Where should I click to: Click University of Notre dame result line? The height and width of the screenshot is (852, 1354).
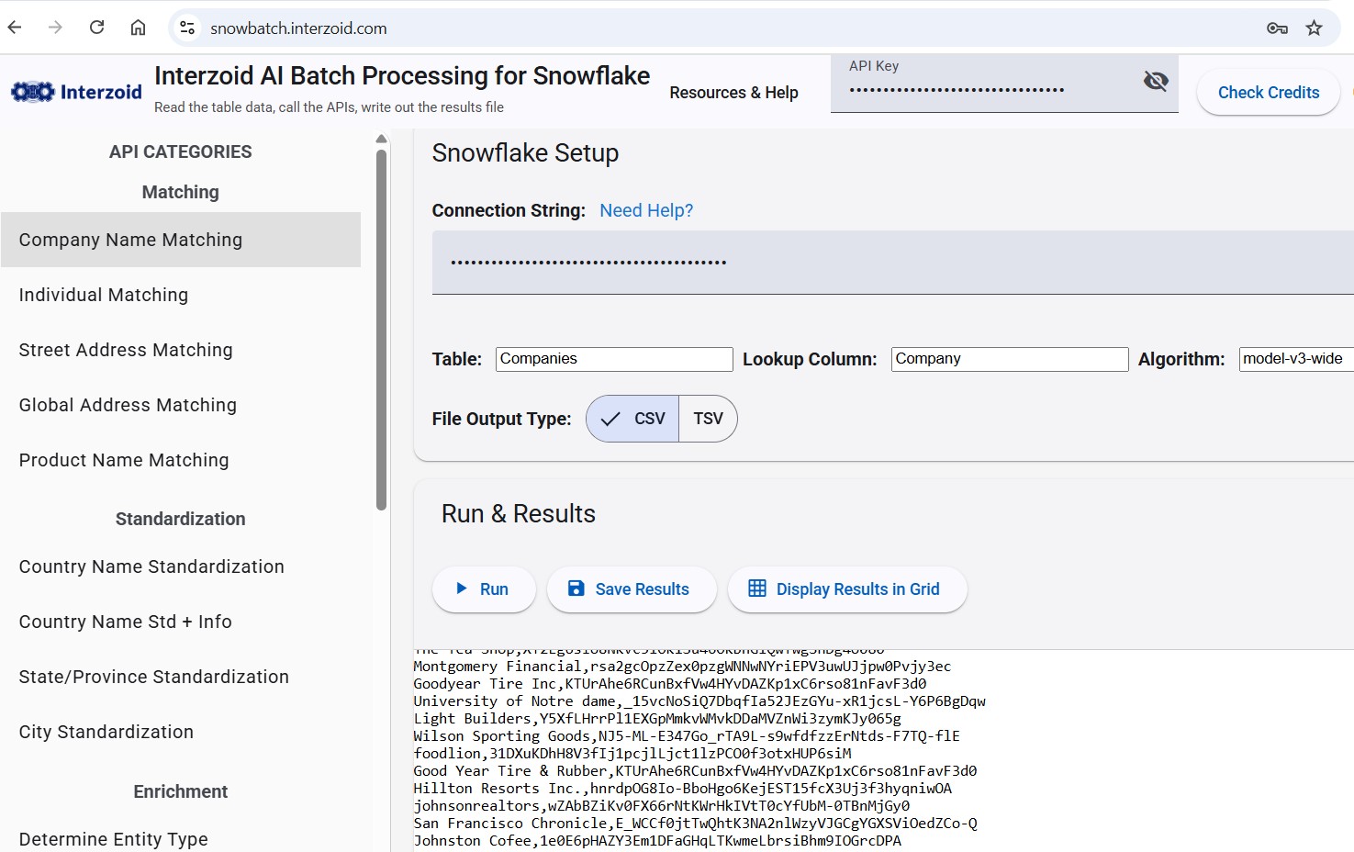[699, 701]
